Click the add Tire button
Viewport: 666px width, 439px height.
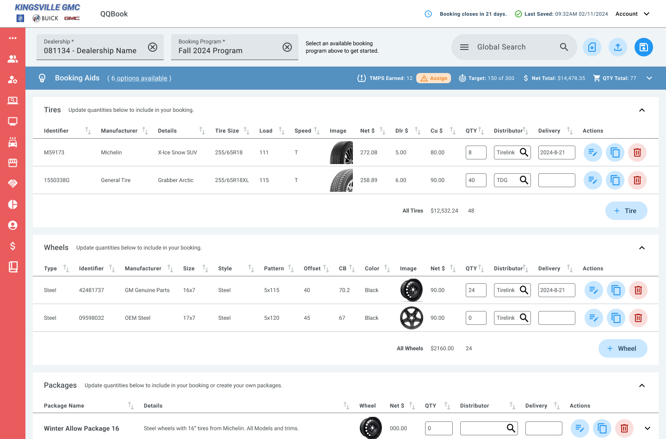[x=626, y=211]
